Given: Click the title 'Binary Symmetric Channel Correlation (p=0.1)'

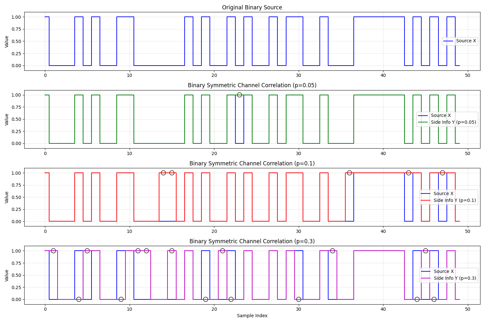Looking at the screenshot, I should [x=252, y=163].
